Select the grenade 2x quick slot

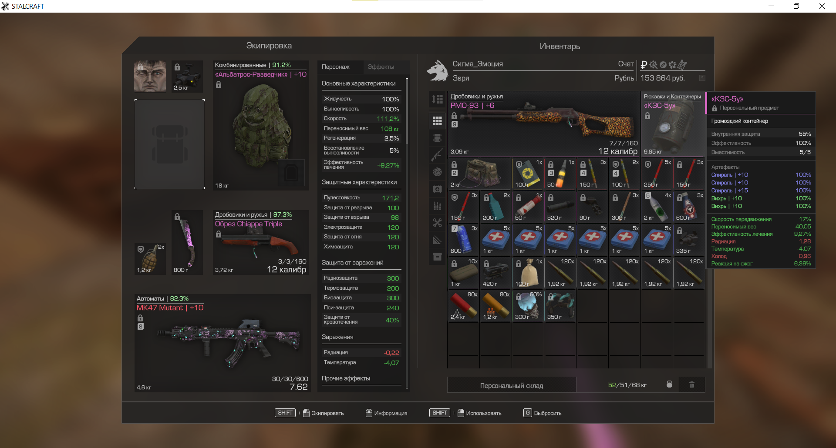point(150,259)
